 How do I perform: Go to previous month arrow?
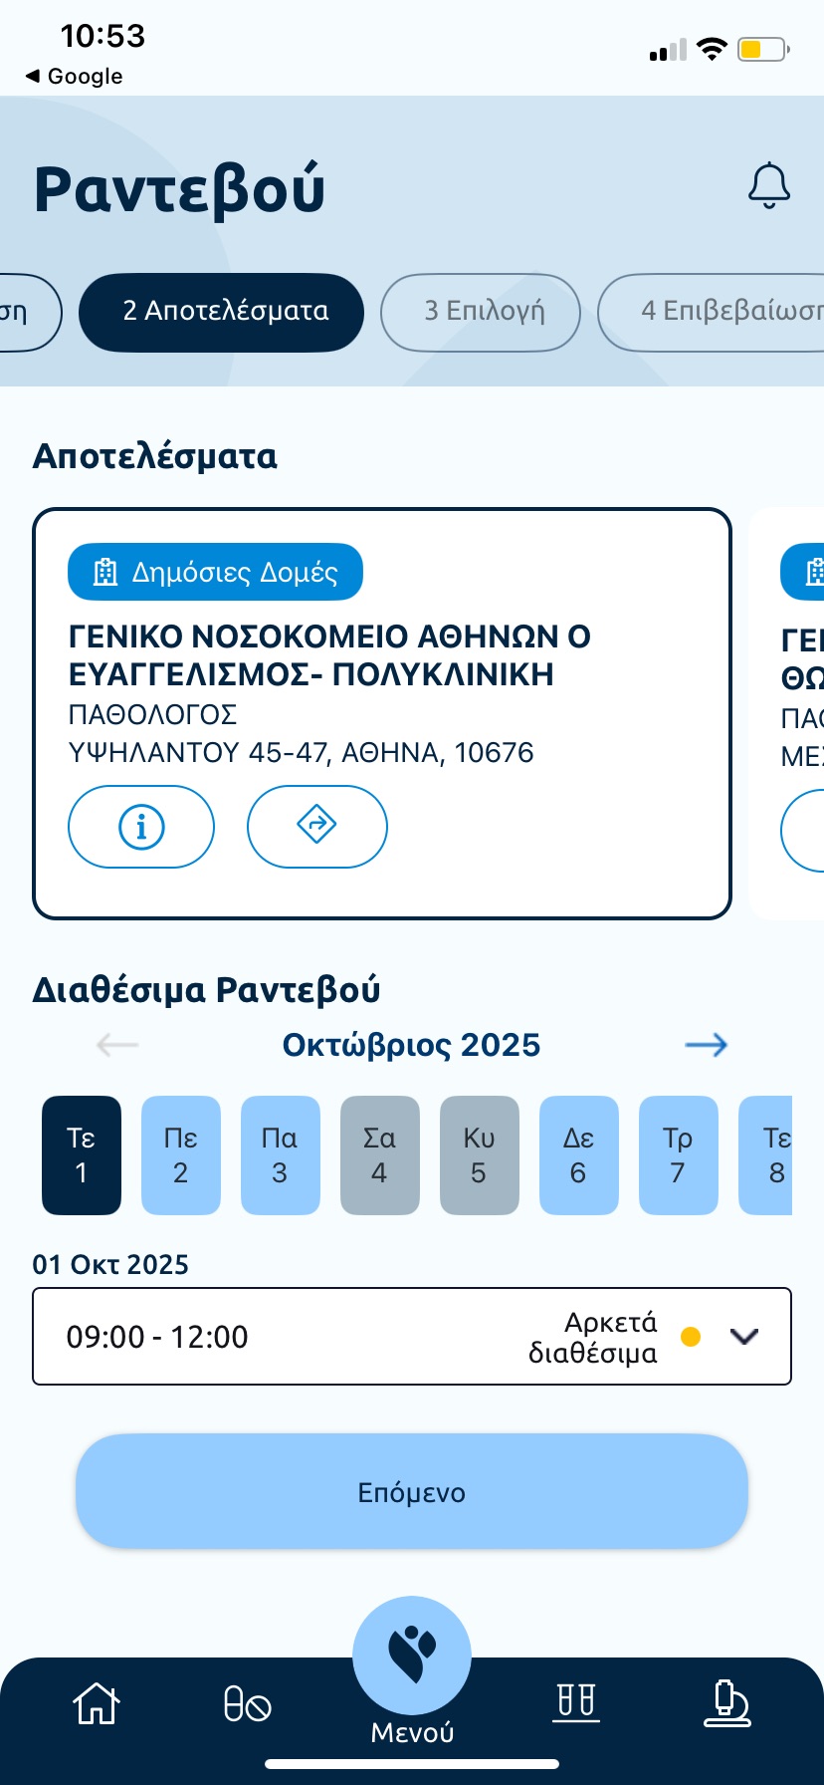coord(117,1045)
